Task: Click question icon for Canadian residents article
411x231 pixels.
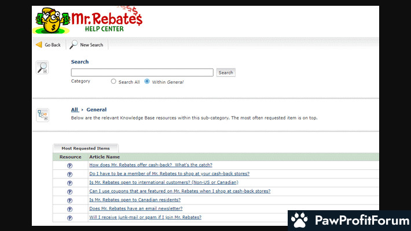Action: coord(69,200)
